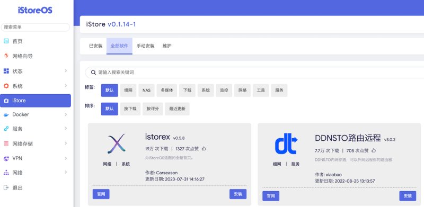The width and height of the screenshot is (424, 207).
Task: Filter by the 下载 tag
Action: (x=188, y=90)
